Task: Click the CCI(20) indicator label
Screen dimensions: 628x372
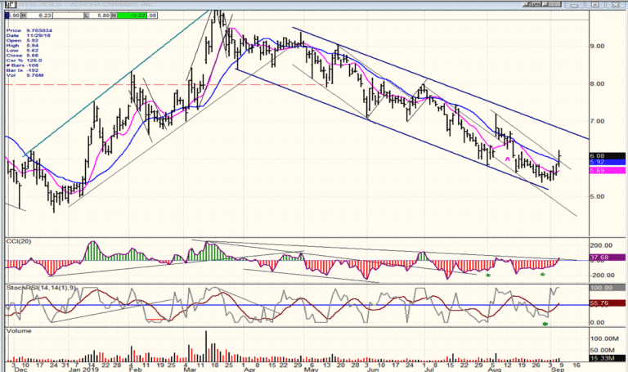Action: coord(19,241)
